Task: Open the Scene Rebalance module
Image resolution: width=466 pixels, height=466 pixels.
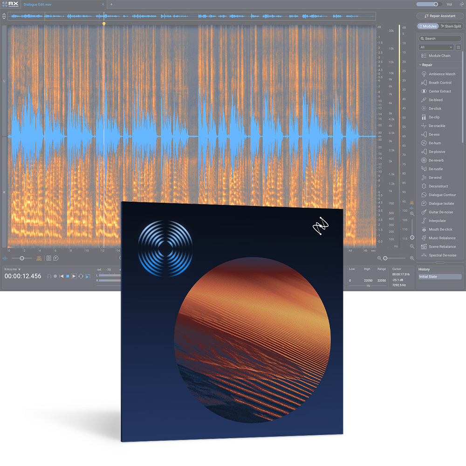Action: click(x=439, y=247)
